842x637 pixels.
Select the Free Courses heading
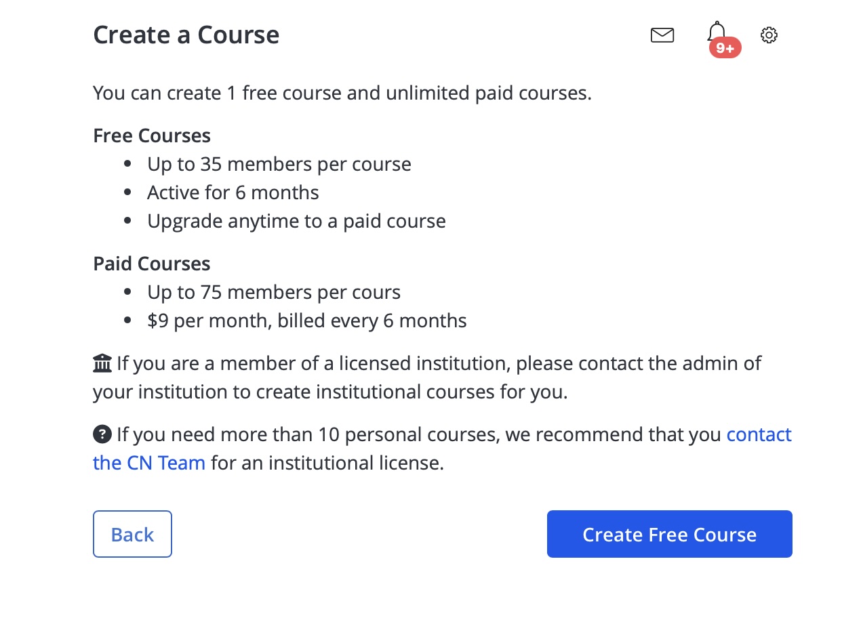(152, 136)
